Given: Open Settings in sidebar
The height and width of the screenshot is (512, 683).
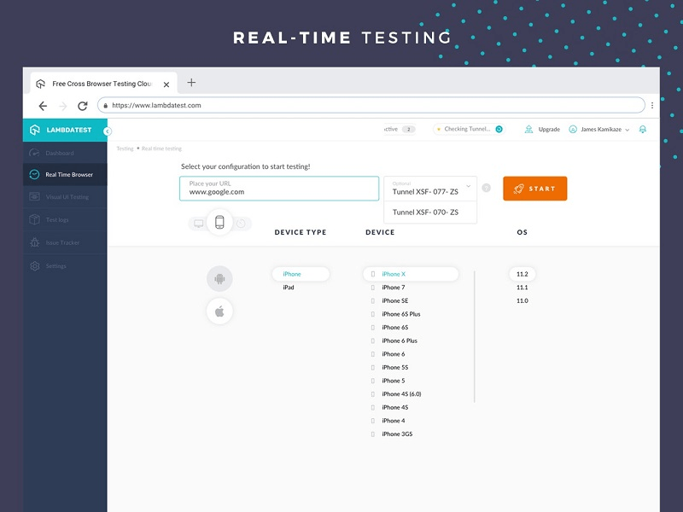Looking at the screenshot, I should (x=65, y=265).
